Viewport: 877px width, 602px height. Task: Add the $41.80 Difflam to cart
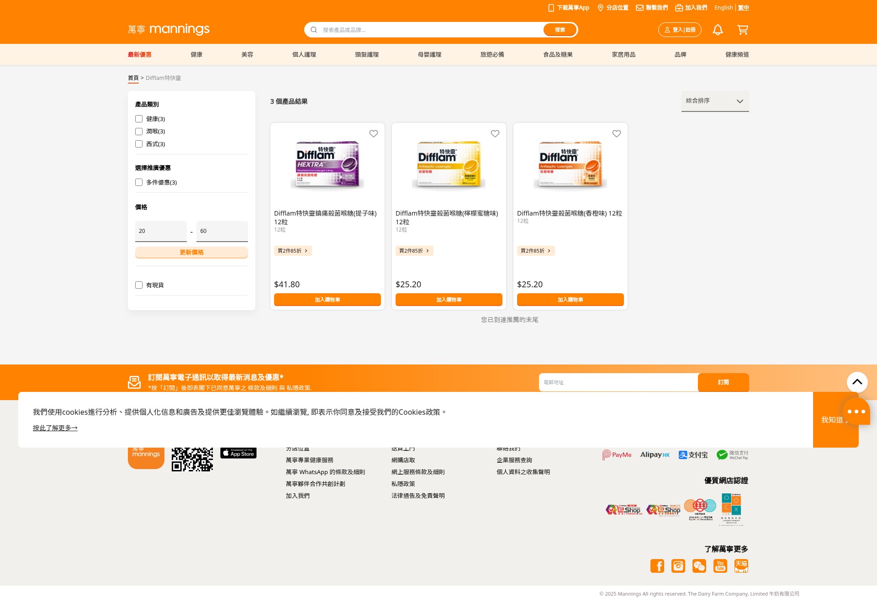pos(328,300)
